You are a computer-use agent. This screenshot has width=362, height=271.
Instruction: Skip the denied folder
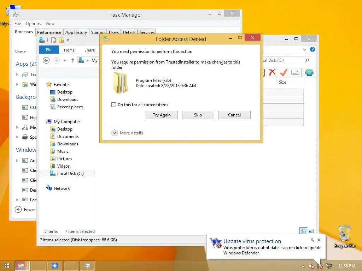[x=198, y=115]
